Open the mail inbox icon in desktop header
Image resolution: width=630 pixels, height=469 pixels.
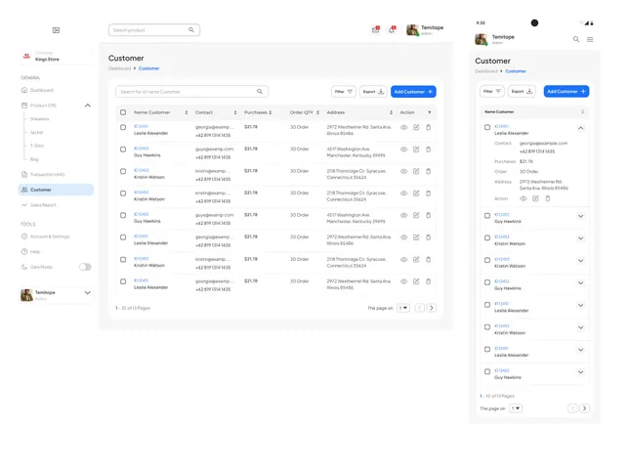(375, 30)
